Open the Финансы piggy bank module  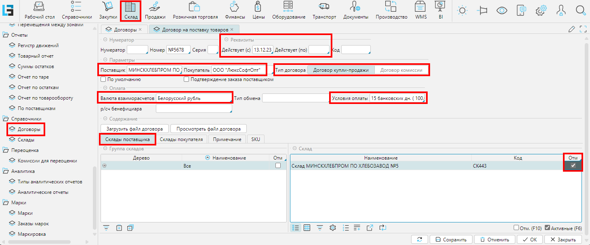click(234, 10)
